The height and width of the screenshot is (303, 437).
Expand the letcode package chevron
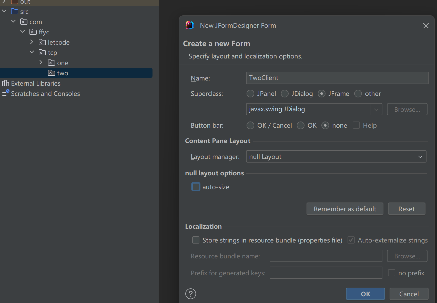32,42
